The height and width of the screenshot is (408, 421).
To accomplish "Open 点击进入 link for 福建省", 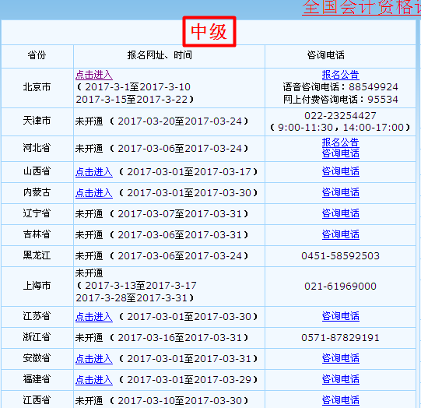I will coord(94,380).
